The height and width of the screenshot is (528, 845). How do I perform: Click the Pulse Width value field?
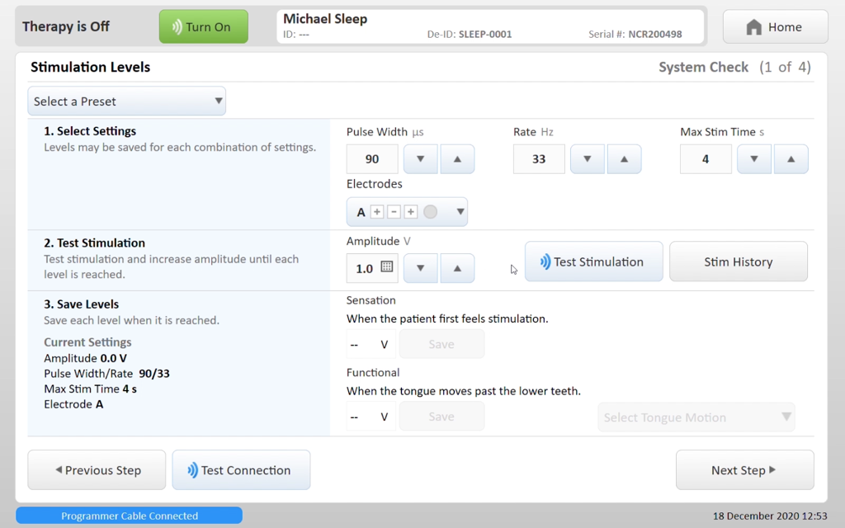click(x=372, y=159)
